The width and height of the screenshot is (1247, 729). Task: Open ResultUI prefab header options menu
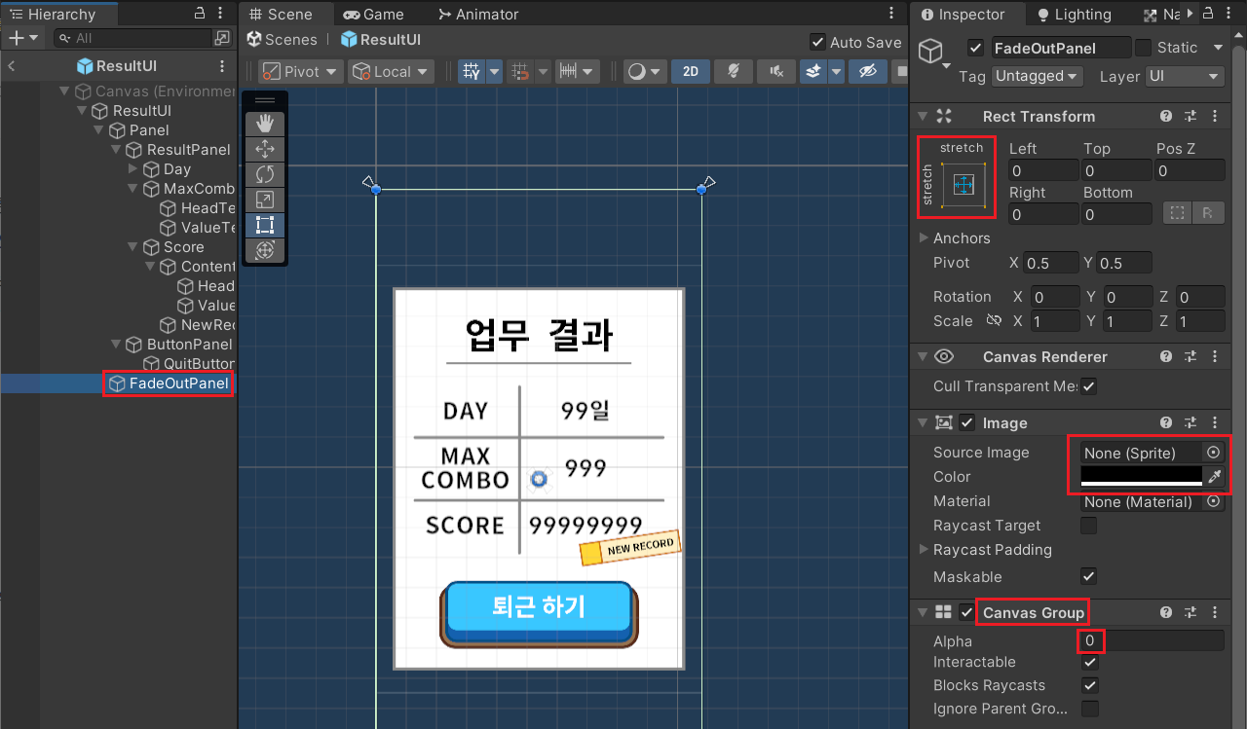(x=223, y=66)
